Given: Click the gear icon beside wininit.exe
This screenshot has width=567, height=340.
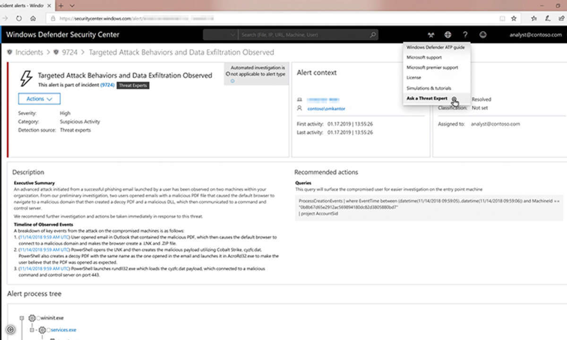Looking at the screenshot, I should pos(32,318).
